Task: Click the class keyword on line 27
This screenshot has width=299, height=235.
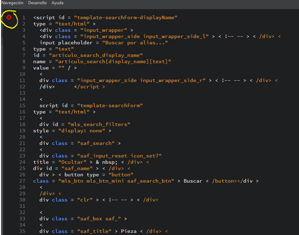Action: [x=41, y=181]
